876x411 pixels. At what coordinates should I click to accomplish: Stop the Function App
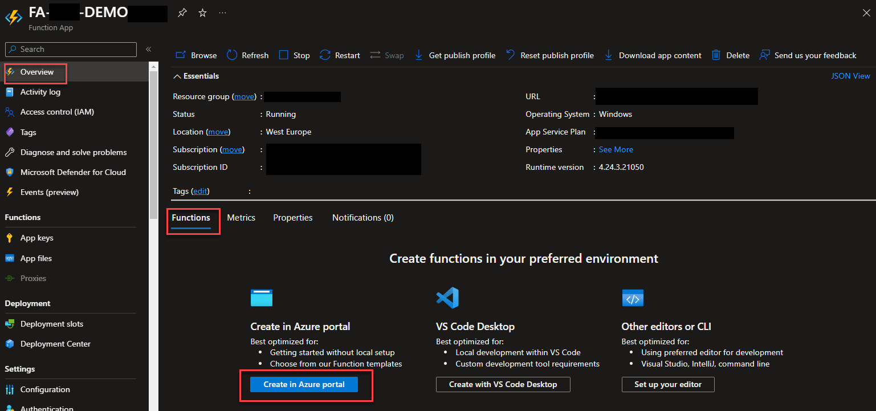pyautogui.click(x=294, y=55)
